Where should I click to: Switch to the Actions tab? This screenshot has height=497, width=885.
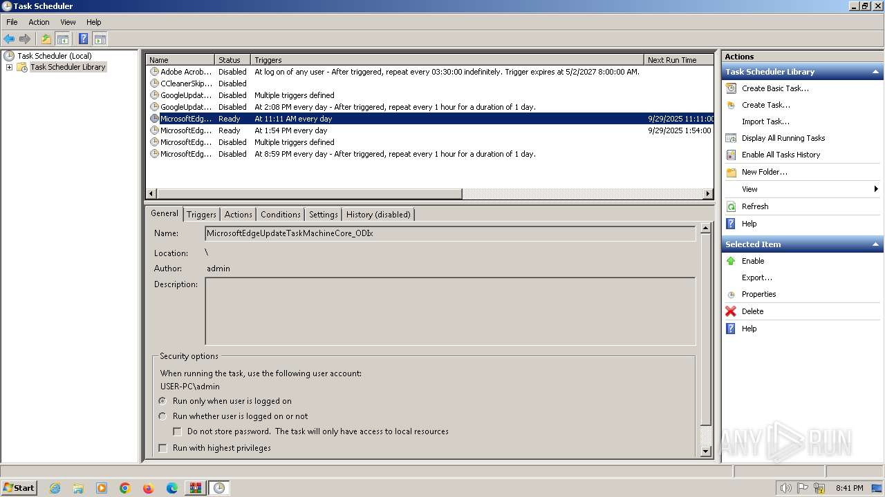coord(238,215)
